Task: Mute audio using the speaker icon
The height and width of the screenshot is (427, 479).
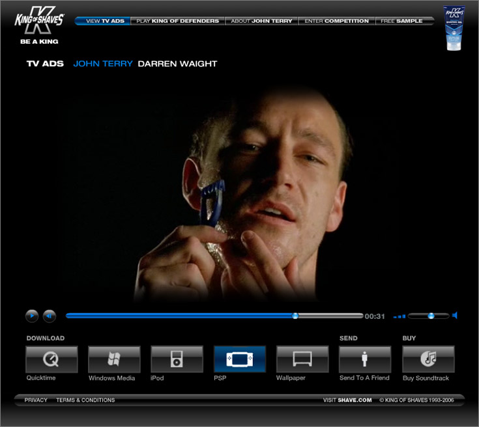Action: [x=455, y=316]
